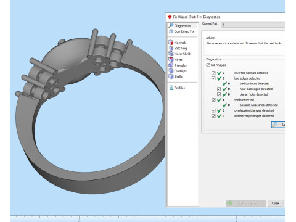Toggle inverted normals detected checkbox
296x222 pixels.
pyautogui.click(x=213, y=73)
